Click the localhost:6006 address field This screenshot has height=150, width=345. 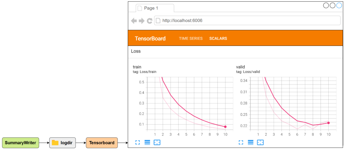[247, 21]
